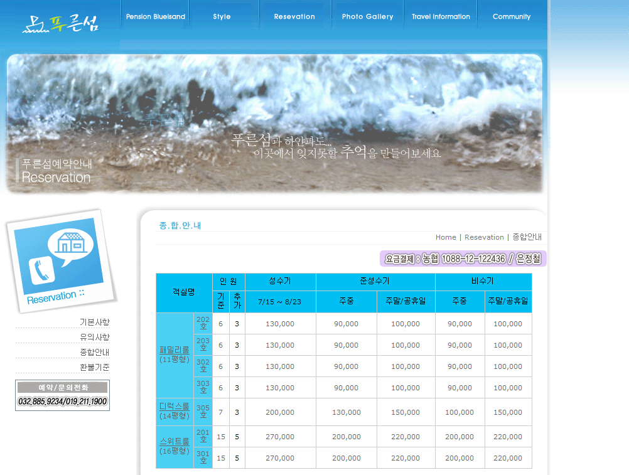Click the 객실명 column header
The image size is (629, 475).
(x=184, y=292)
